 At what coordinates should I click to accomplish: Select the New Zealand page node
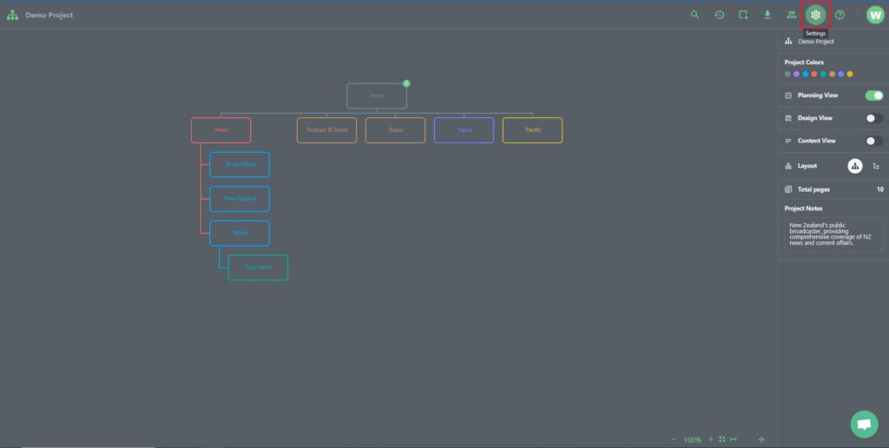(x=240, y=199)
